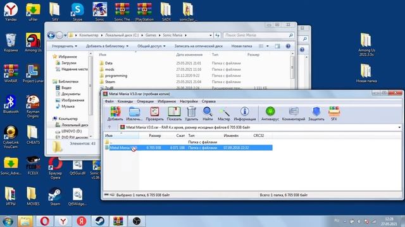Click the Windows Start button

[7, 221]
